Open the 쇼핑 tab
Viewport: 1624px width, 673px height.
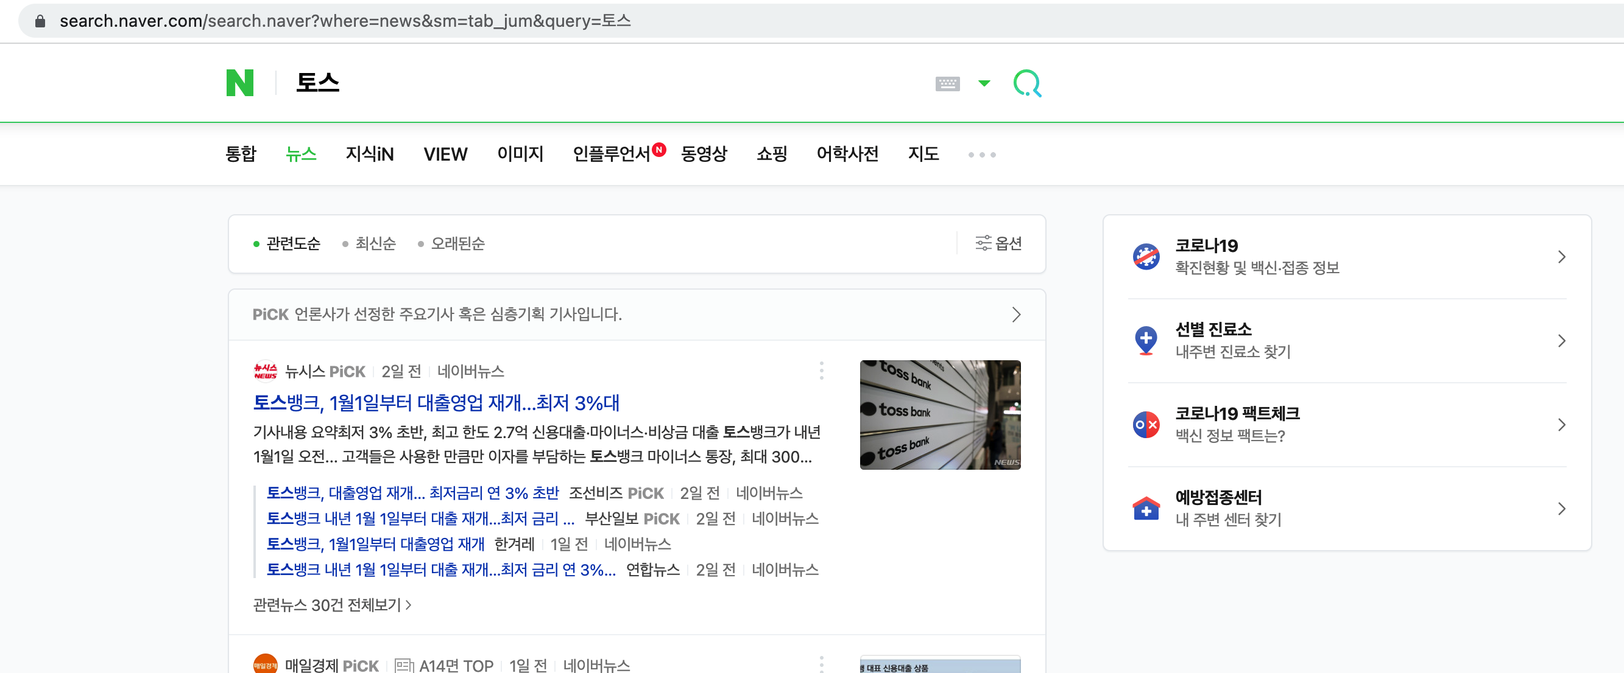(772, 153)
